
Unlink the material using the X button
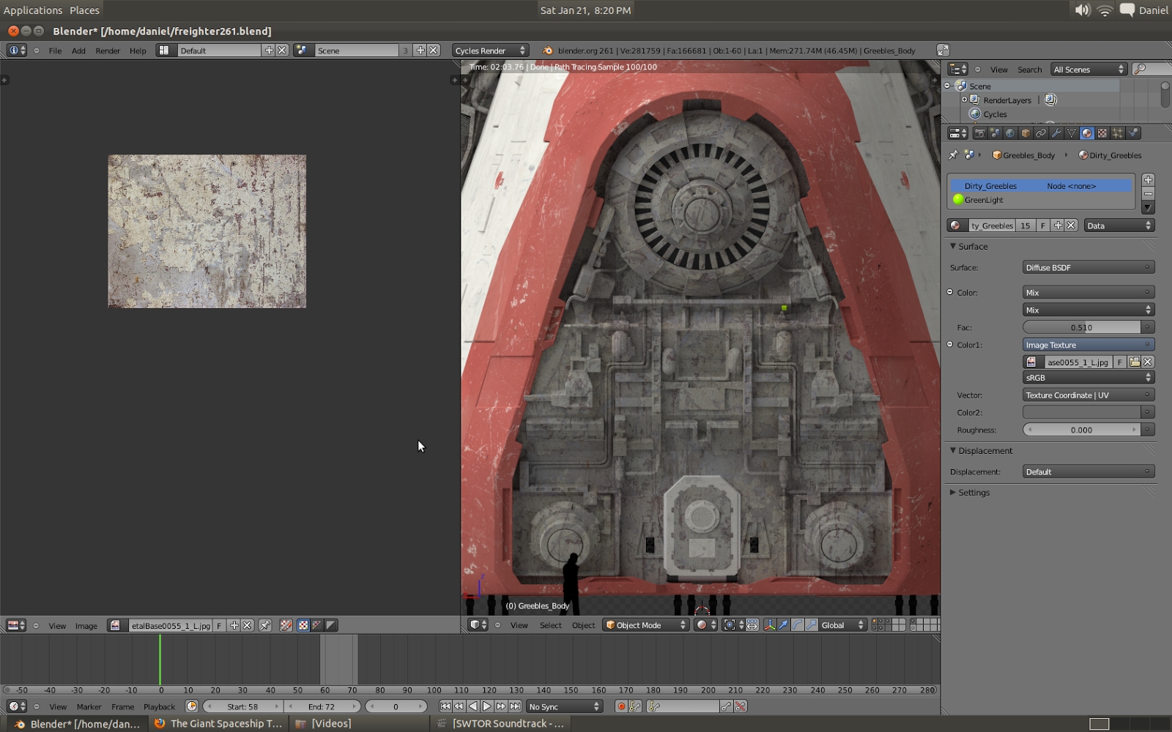[1071, 225]
